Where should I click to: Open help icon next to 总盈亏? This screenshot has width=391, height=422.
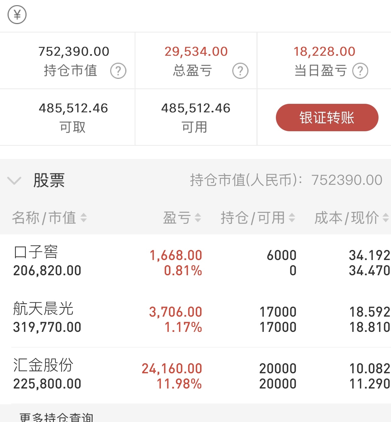[x=240, y=71]
